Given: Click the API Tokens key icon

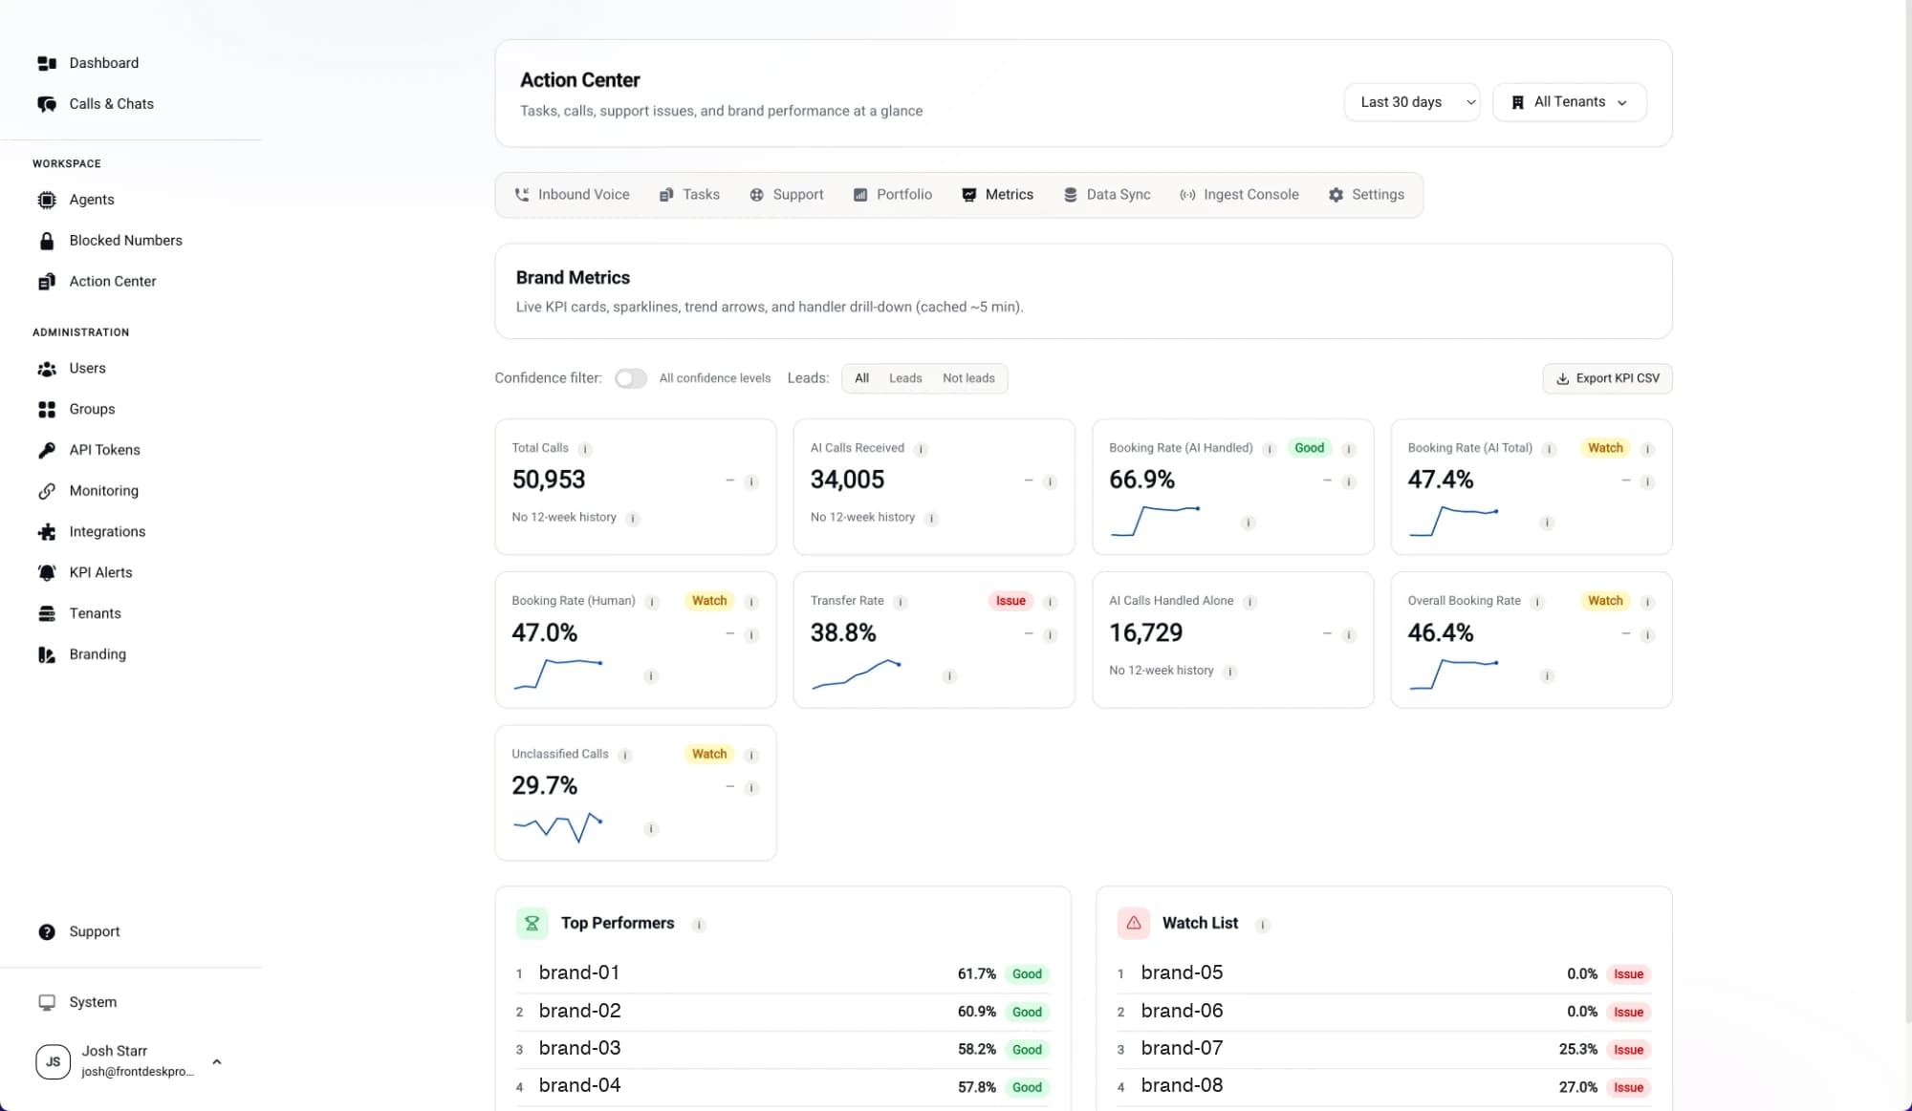Looking at the screenshot, I should tap(47, 450).
